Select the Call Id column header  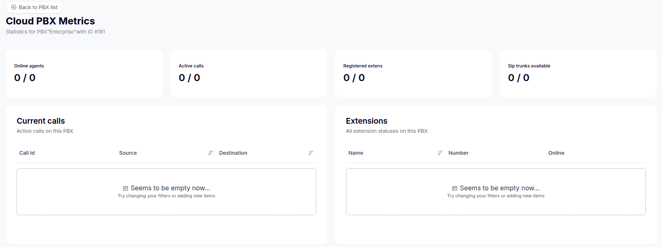click(27, 153)
